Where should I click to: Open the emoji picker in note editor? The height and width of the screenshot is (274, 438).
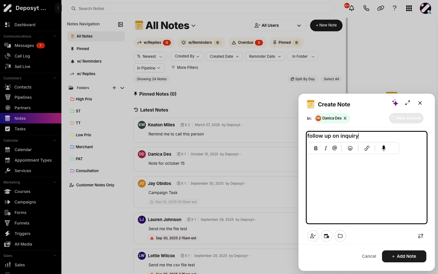tap(350, 148)
